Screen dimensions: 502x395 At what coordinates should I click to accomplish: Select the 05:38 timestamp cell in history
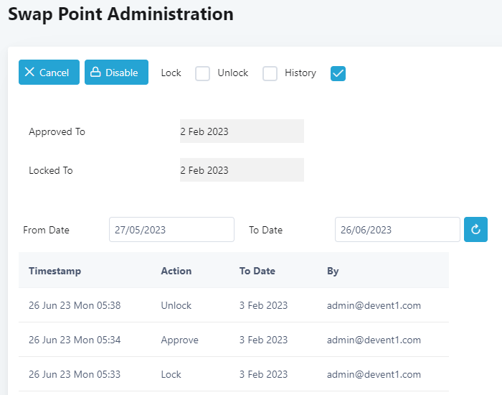[x=75, y=305]
